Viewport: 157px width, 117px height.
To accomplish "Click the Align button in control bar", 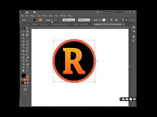I will coord(116,20).
